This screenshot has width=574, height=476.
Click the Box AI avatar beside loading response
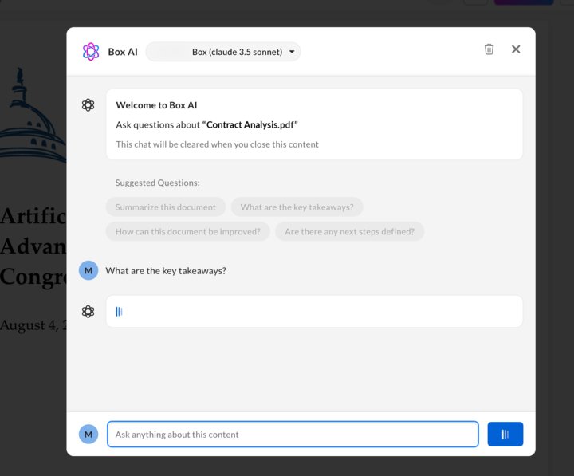point(88,312)
